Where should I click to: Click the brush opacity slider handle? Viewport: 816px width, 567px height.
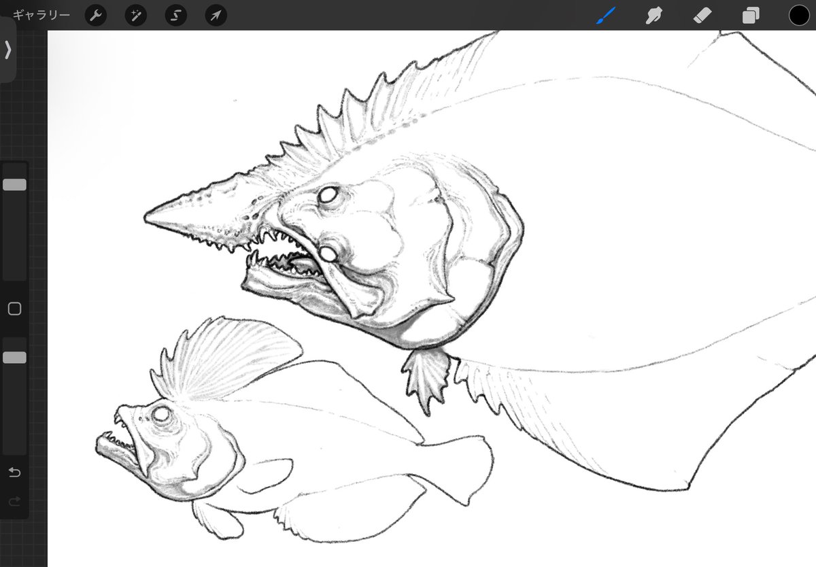(14, 358)
